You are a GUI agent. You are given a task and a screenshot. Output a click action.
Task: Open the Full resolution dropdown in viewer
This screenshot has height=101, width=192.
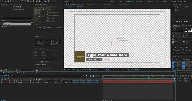click(x=100, y=70)
